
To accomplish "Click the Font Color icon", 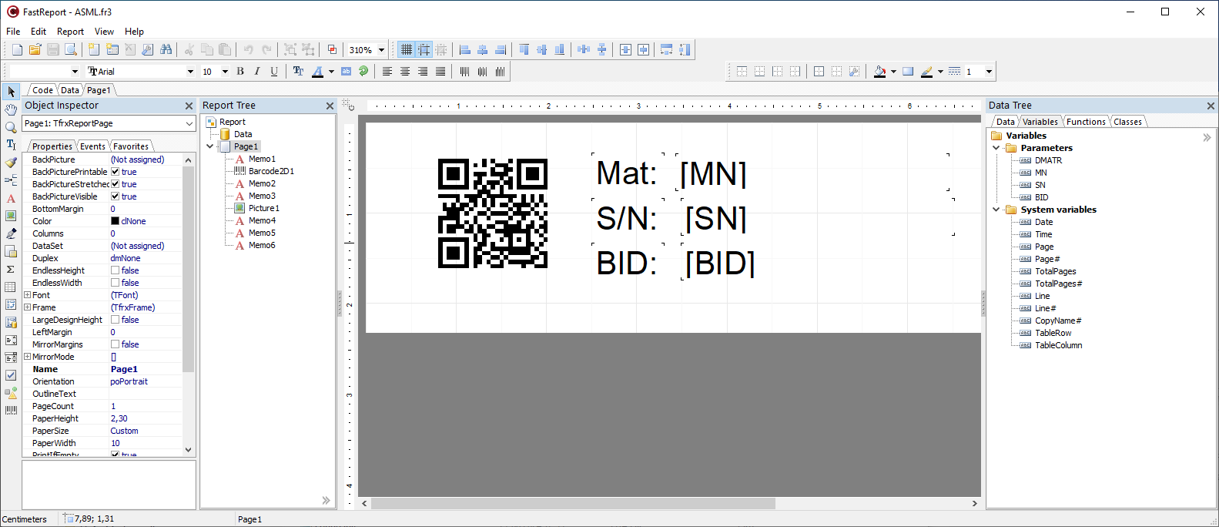I will 318,72.
